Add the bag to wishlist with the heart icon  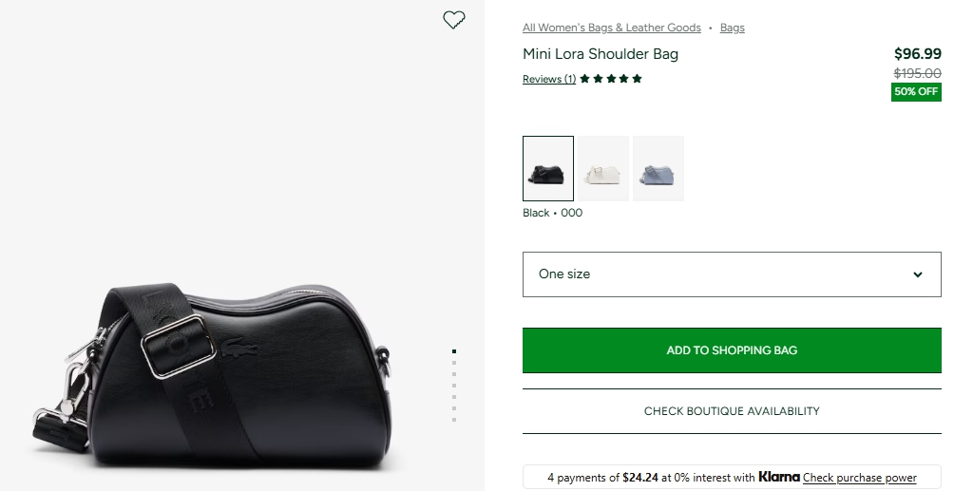tap(454, 20)
